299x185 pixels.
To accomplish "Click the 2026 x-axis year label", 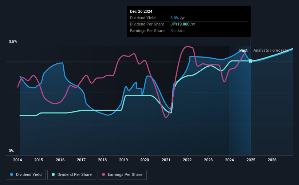I will [272, 160].
